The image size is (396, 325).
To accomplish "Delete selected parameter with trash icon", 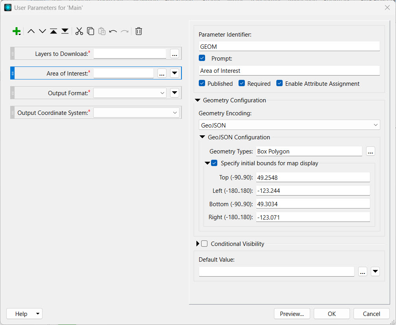I will (x=139, y=31).
